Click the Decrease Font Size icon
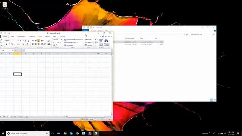Image resolution: width=242 pixels, height=136 pixels. coord(29,40)
